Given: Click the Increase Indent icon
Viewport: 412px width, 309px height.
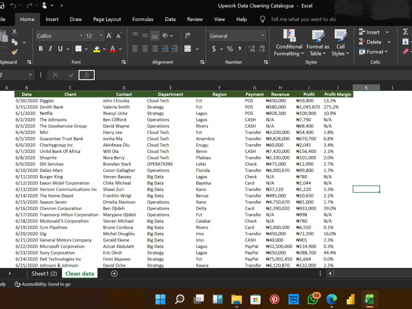Looking at the screenshot, I should [174, 48].
